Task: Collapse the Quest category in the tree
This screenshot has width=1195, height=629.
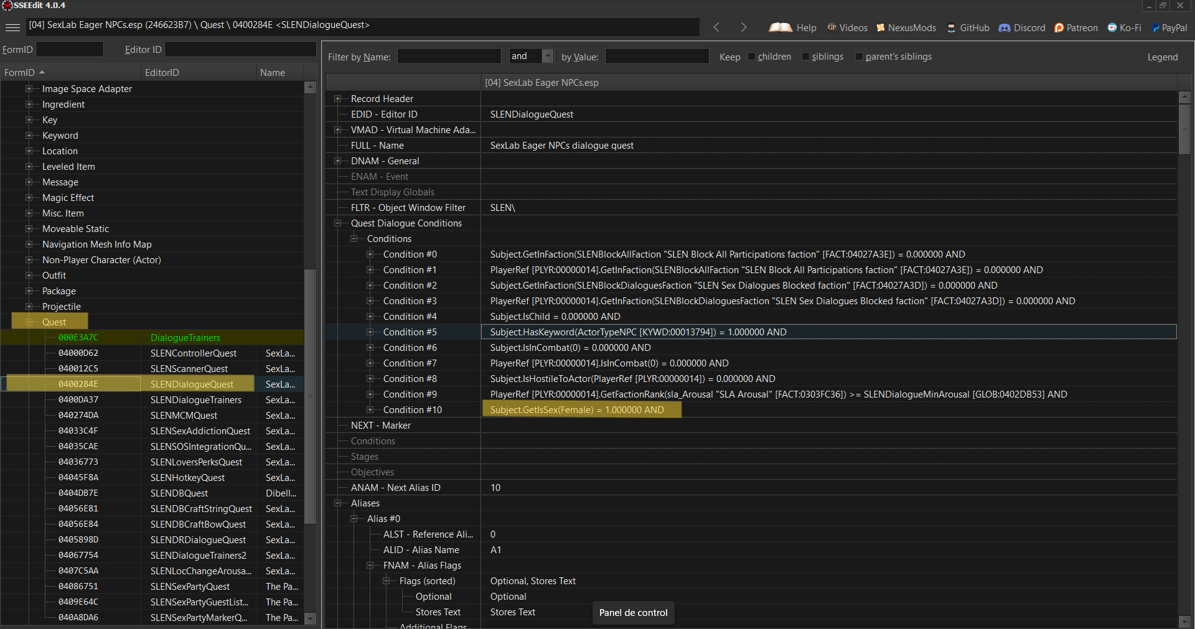Action: (x=29, y=322)
